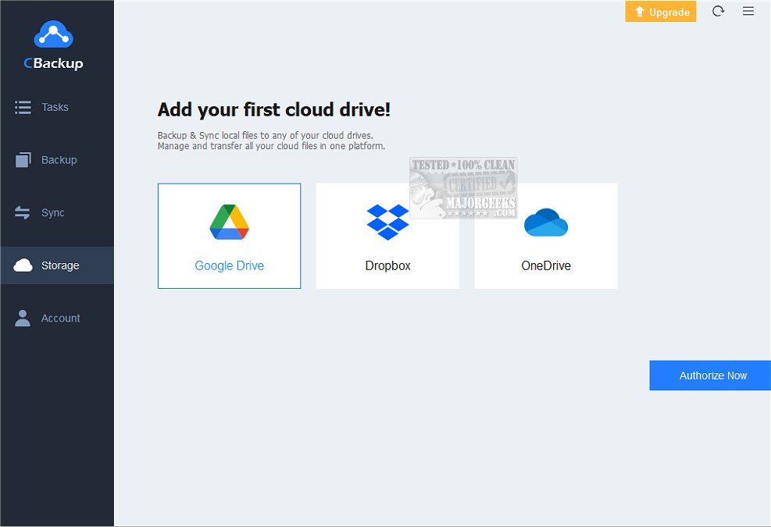This screenshot has width=771, height=527.
Task: Select the Google Drive logo
Action: [x=229, y=222]
